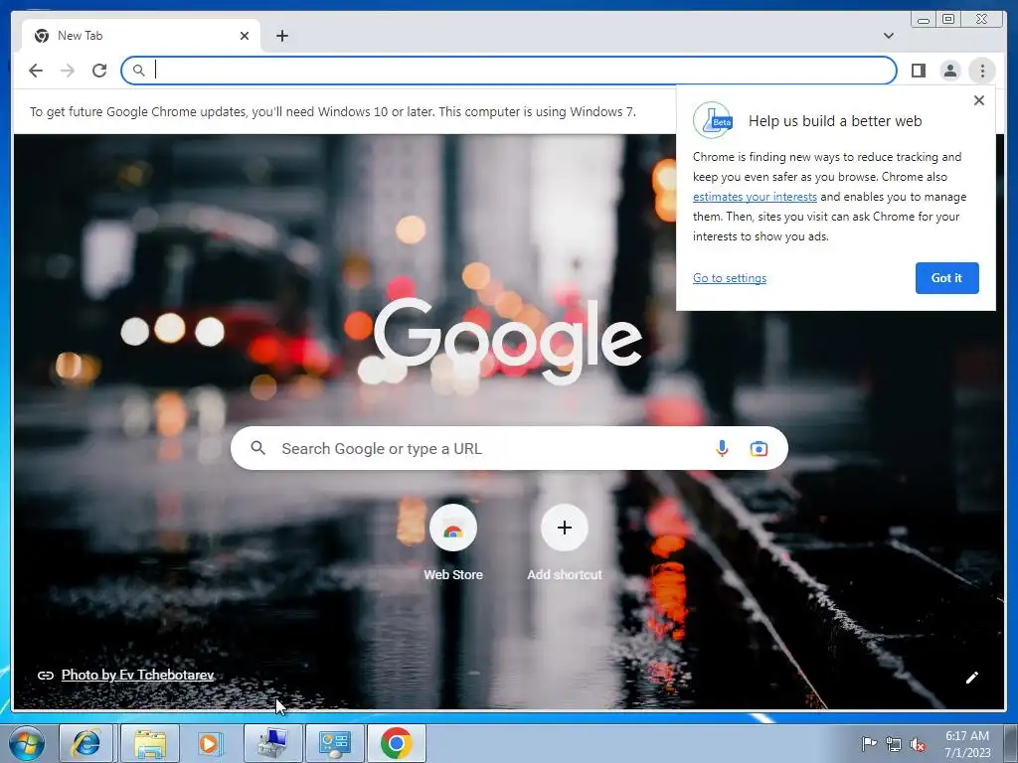Click the muted volume icon in tray

(918, 744)
